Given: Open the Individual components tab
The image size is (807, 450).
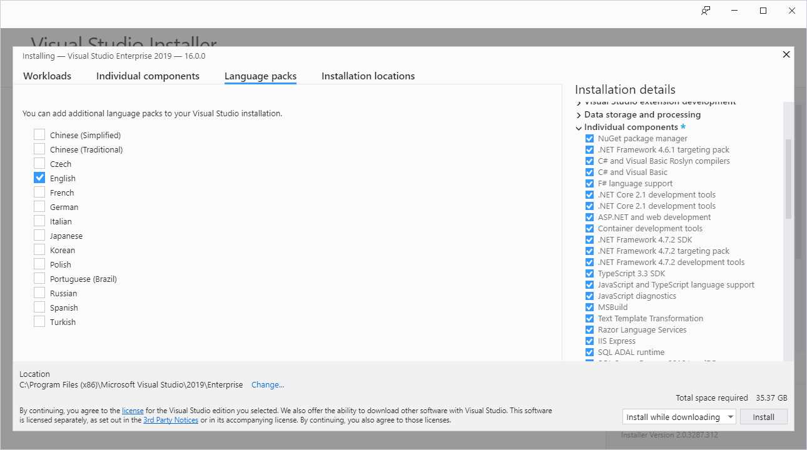Looking at the screenshot, I should pyautogui.click(x=148, y=76).
